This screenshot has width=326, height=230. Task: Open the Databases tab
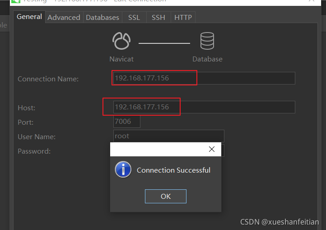point(102,17)
